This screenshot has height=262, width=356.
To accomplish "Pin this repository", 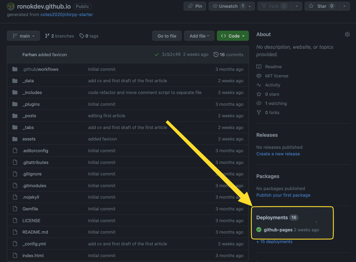I will 195,6.
